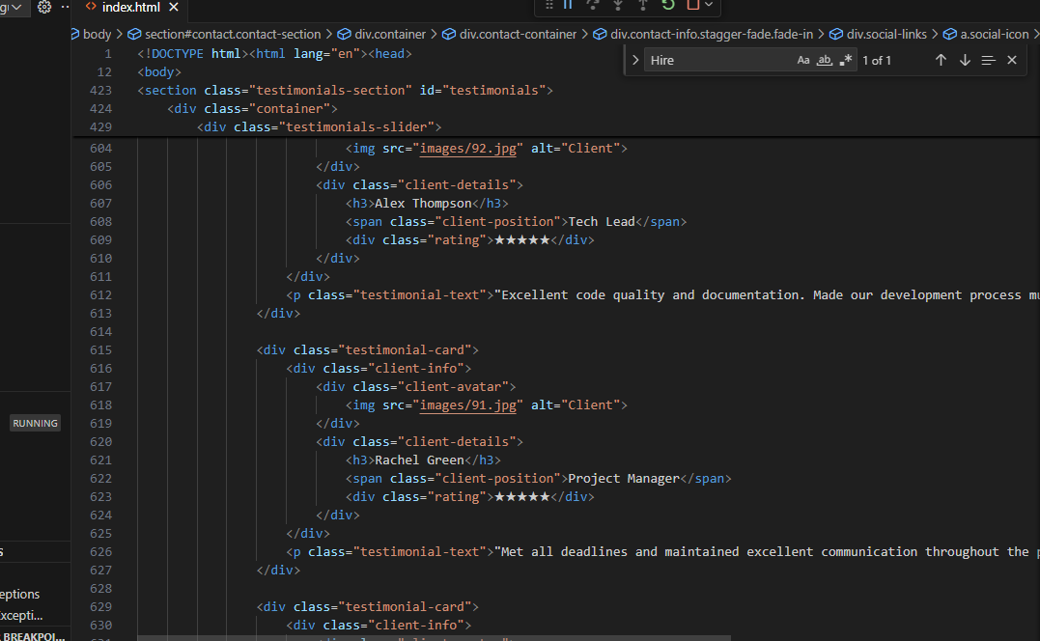Expand the chevron after div.container breadcrumb
Image resolution: width=1040 pixels, height=641 pixels.
[434, 34]
